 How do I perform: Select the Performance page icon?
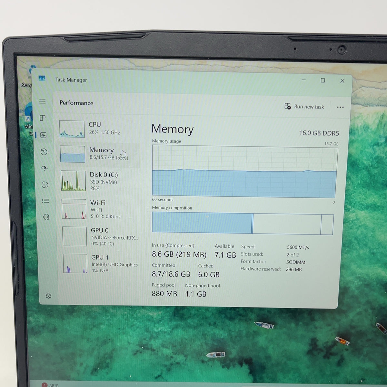[x=44, y=135]
